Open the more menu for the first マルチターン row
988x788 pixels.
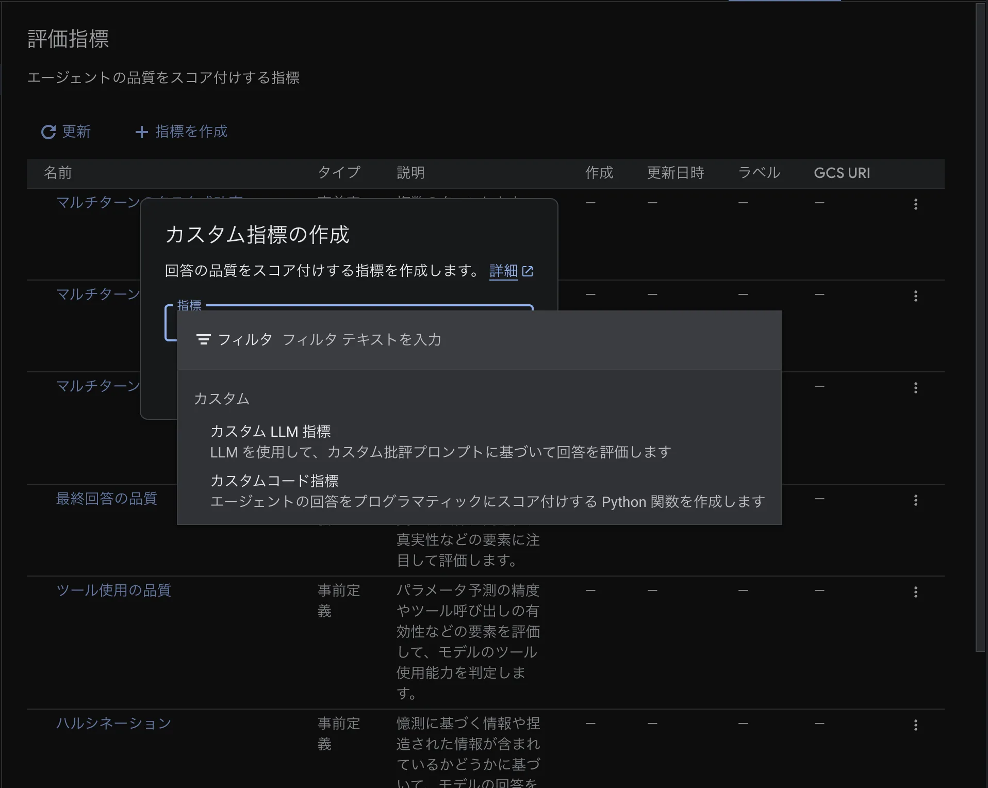coord(916,204)
